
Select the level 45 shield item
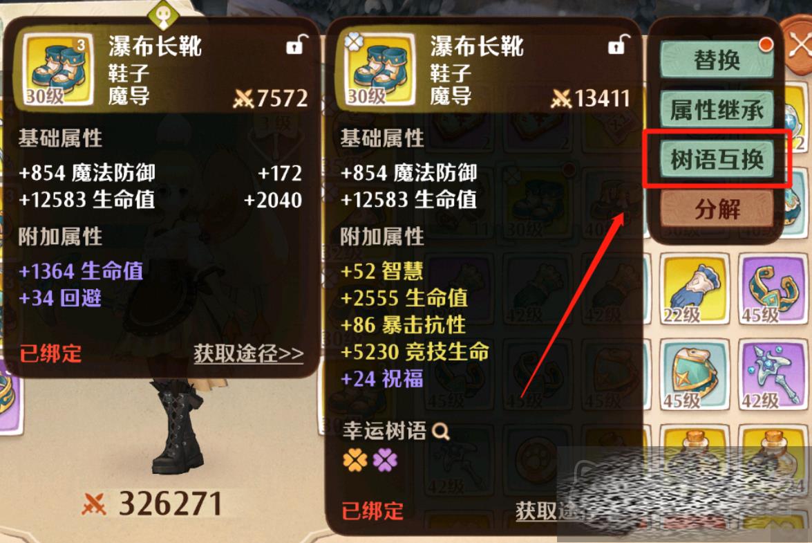click(692, 375)
